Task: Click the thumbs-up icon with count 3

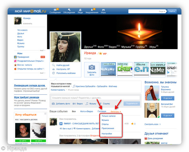Action: (132, 124)
